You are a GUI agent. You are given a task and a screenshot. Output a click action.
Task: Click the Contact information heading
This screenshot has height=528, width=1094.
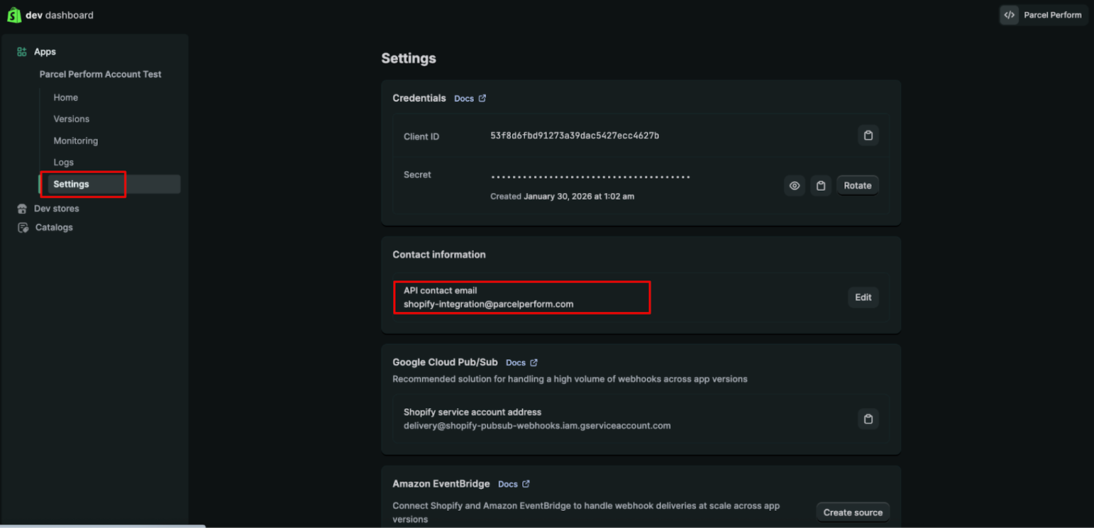click(x=439, y=255)
